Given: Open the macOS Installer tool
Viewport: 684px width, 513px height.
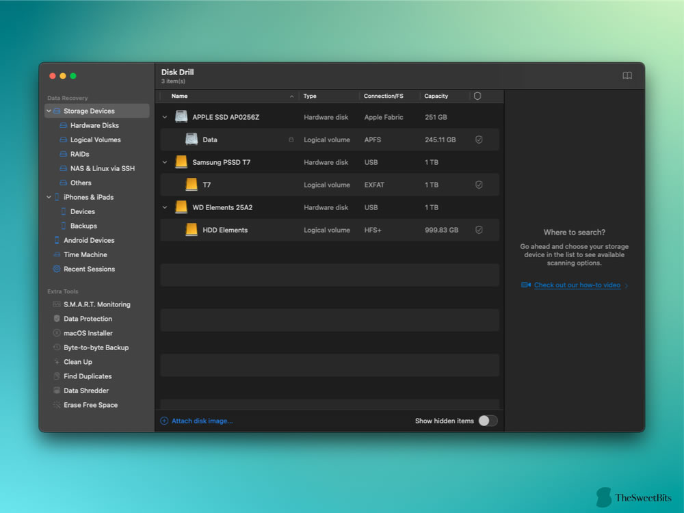Looking at the screenshot, I should click(88, 333).
